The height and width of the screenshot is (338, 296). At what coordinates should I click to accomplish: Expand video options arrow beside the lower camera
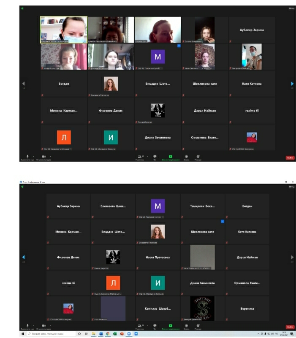[x=50, y=325]
